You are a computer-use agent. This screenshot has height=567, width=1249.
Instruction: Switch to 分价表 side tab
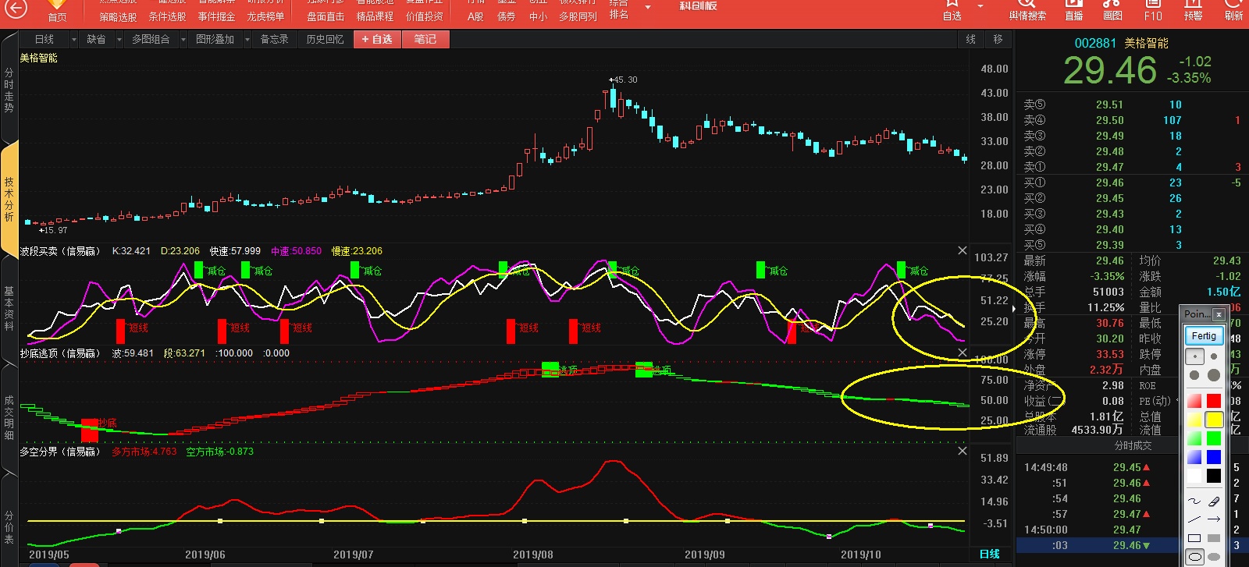pos(9,526)
